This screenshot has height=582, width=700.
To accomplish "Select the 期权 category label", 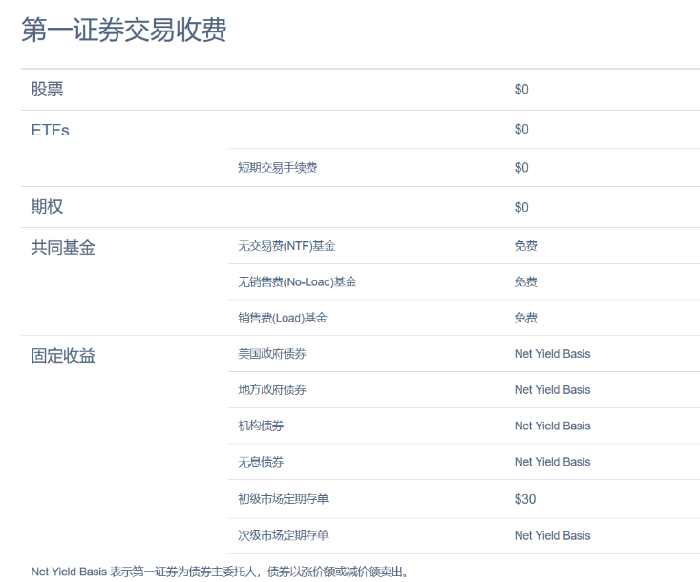I will point(47,207).
